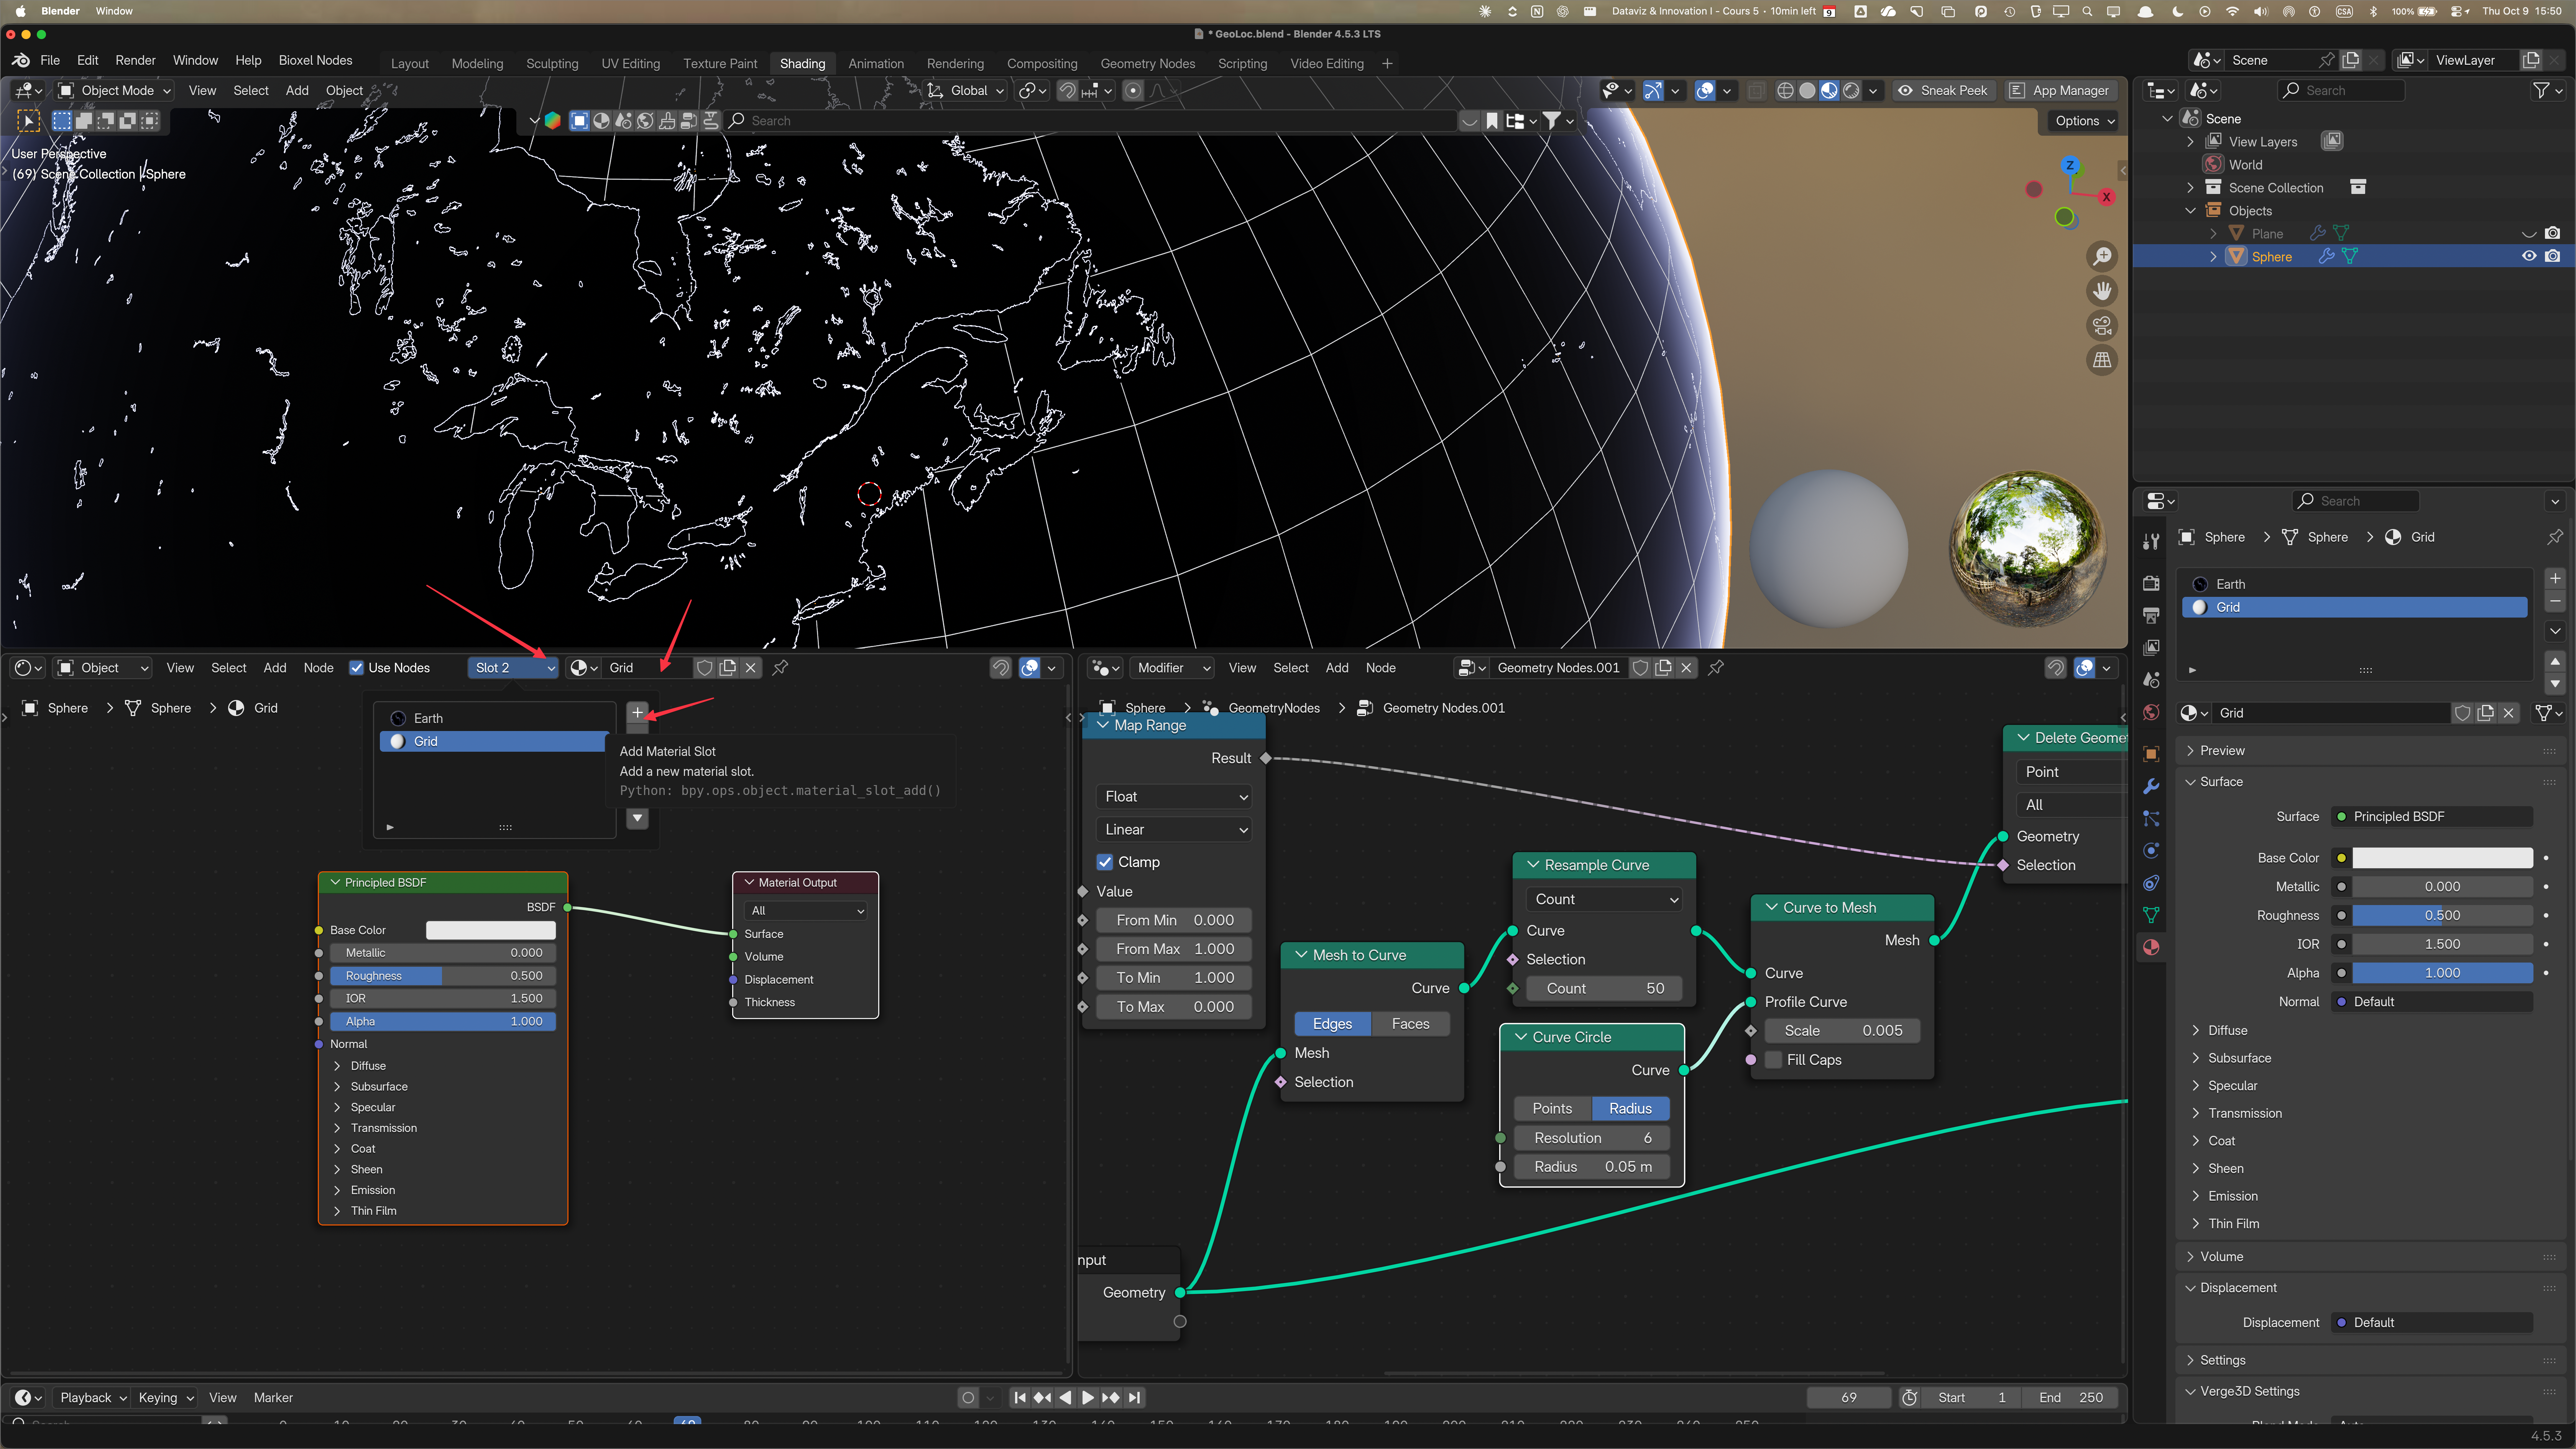
Task: Expand Subsurface section in Principled BSDF node
Action: coord(378,1087)
